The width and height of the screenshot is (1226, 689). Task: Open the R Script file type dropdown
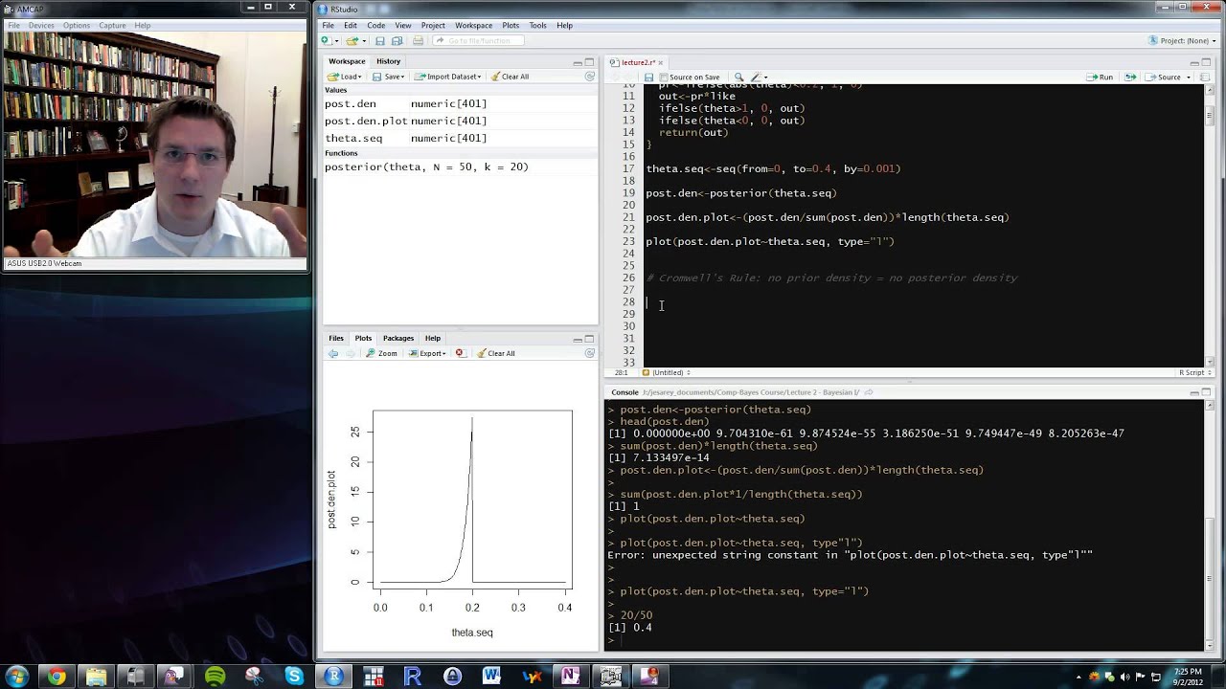tap(1194, 372)
